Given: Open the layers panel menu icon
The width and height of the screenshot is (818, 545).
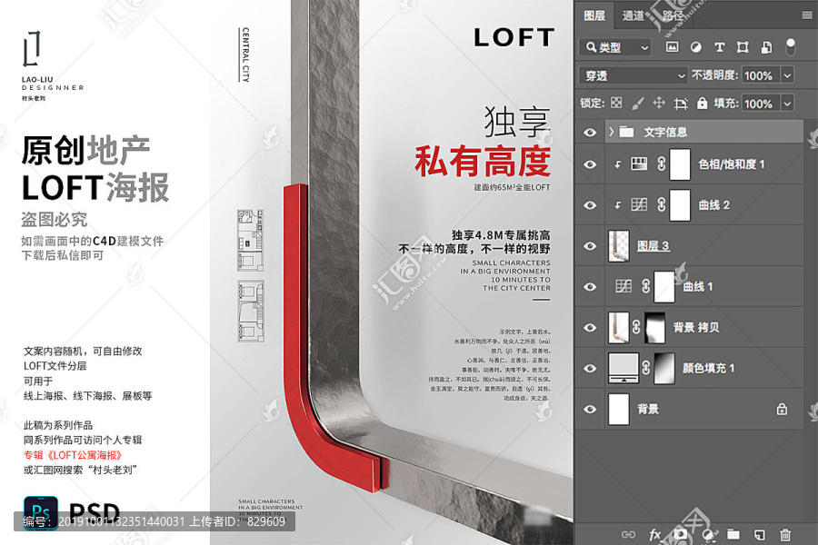Looking at the screenshot, I should pos(807,15).
